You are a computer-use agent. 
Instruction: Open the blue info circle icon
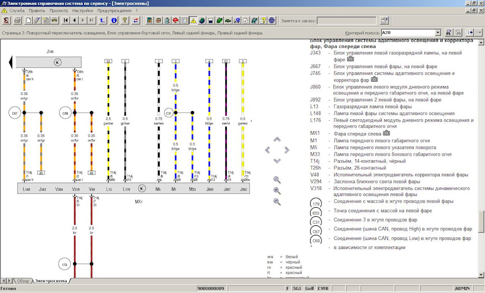click(114, 21)
